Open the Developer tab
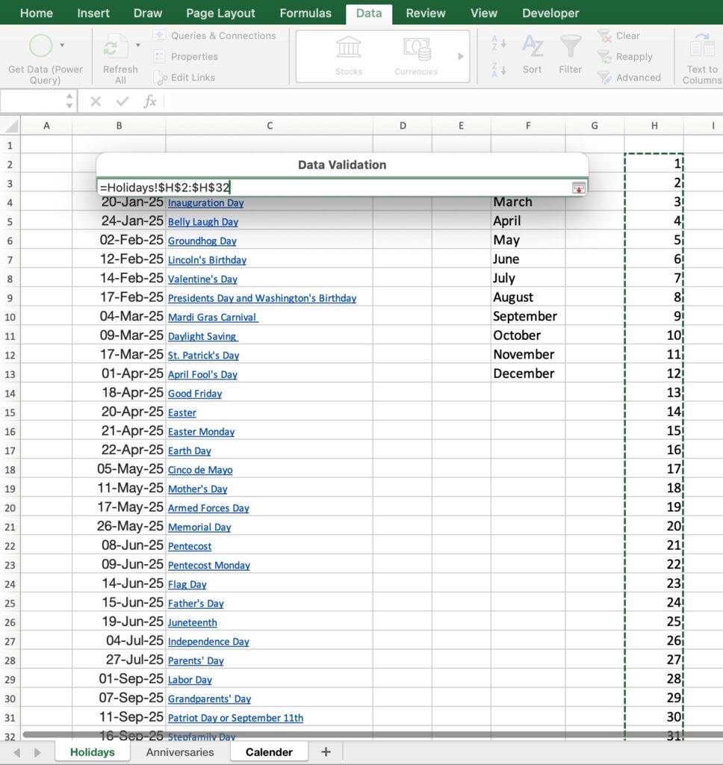The height and width of the screenshot is (765, 723). (x=550, y=13)
